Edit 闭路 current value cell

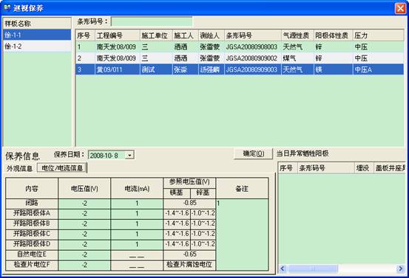click(137, 204)
